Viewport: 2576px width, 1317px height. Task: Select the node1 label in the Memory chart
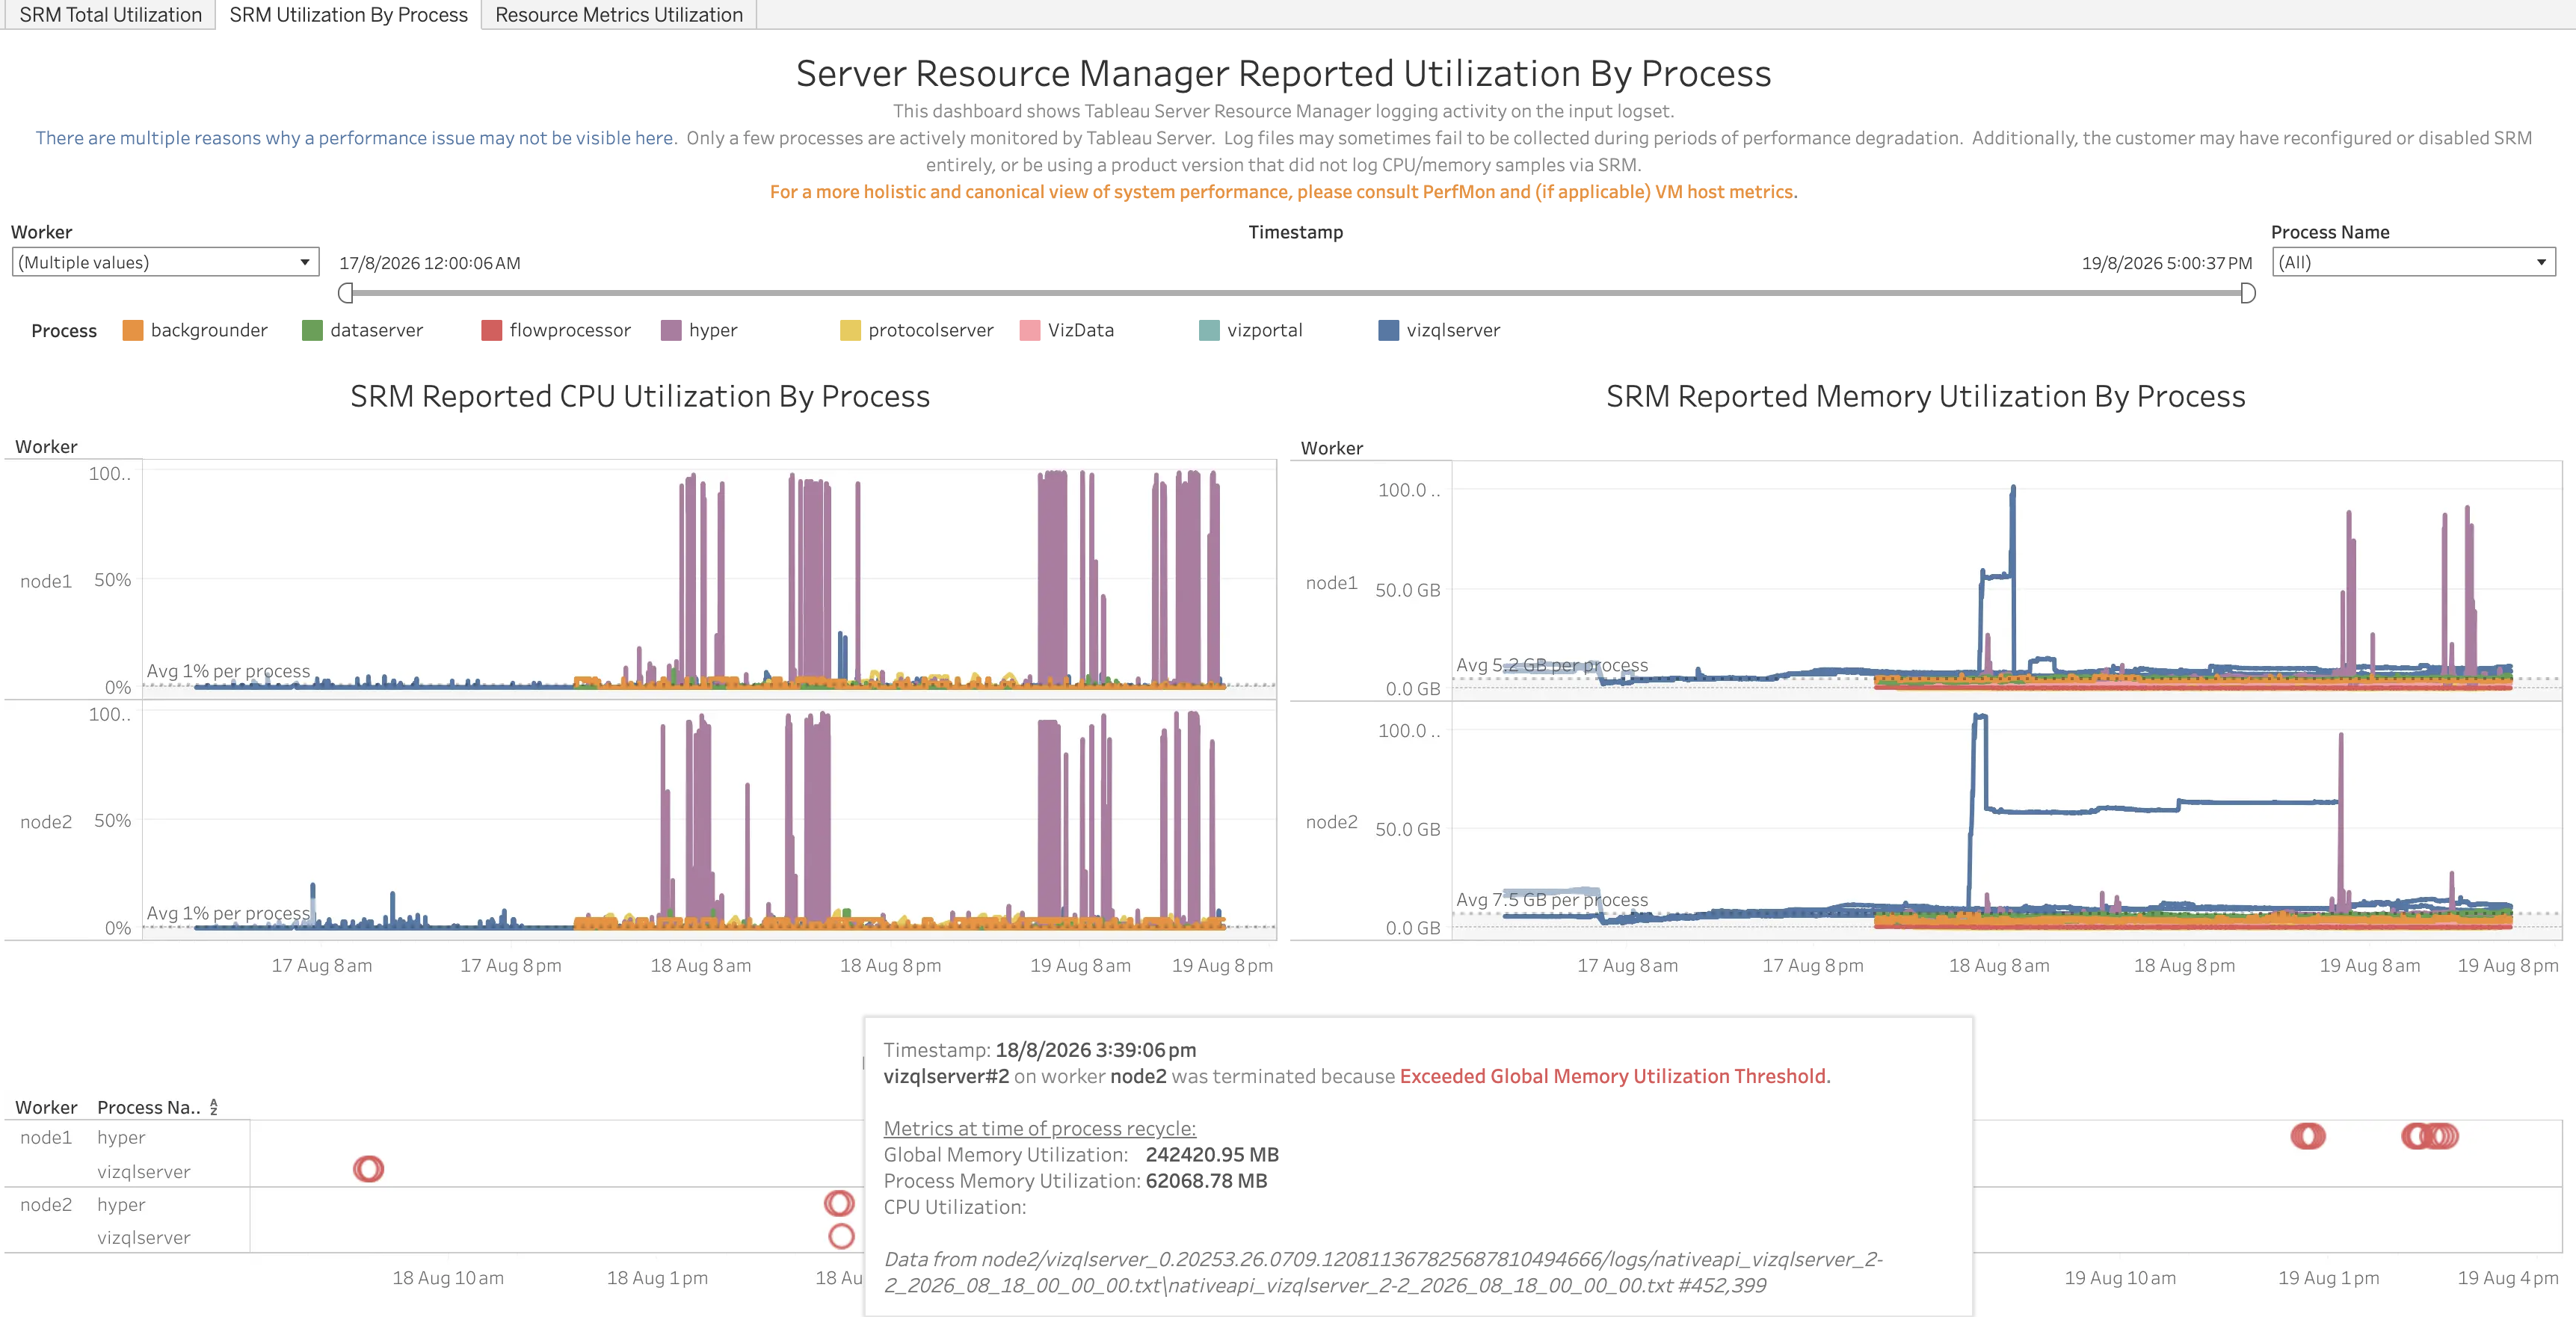point(1332,583)
